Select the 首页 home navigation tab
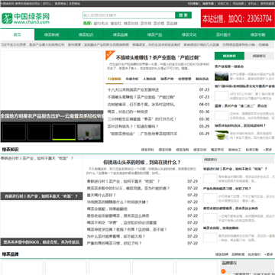 [18, 34]
